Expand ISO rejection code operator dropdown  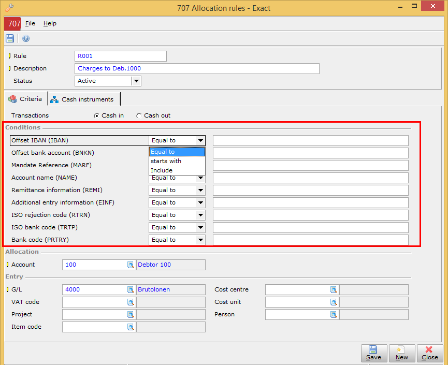click(x=200, y=215)
